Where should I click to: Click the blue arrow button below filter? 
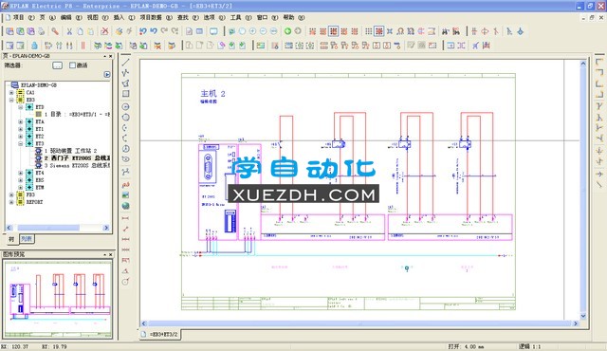107,74
